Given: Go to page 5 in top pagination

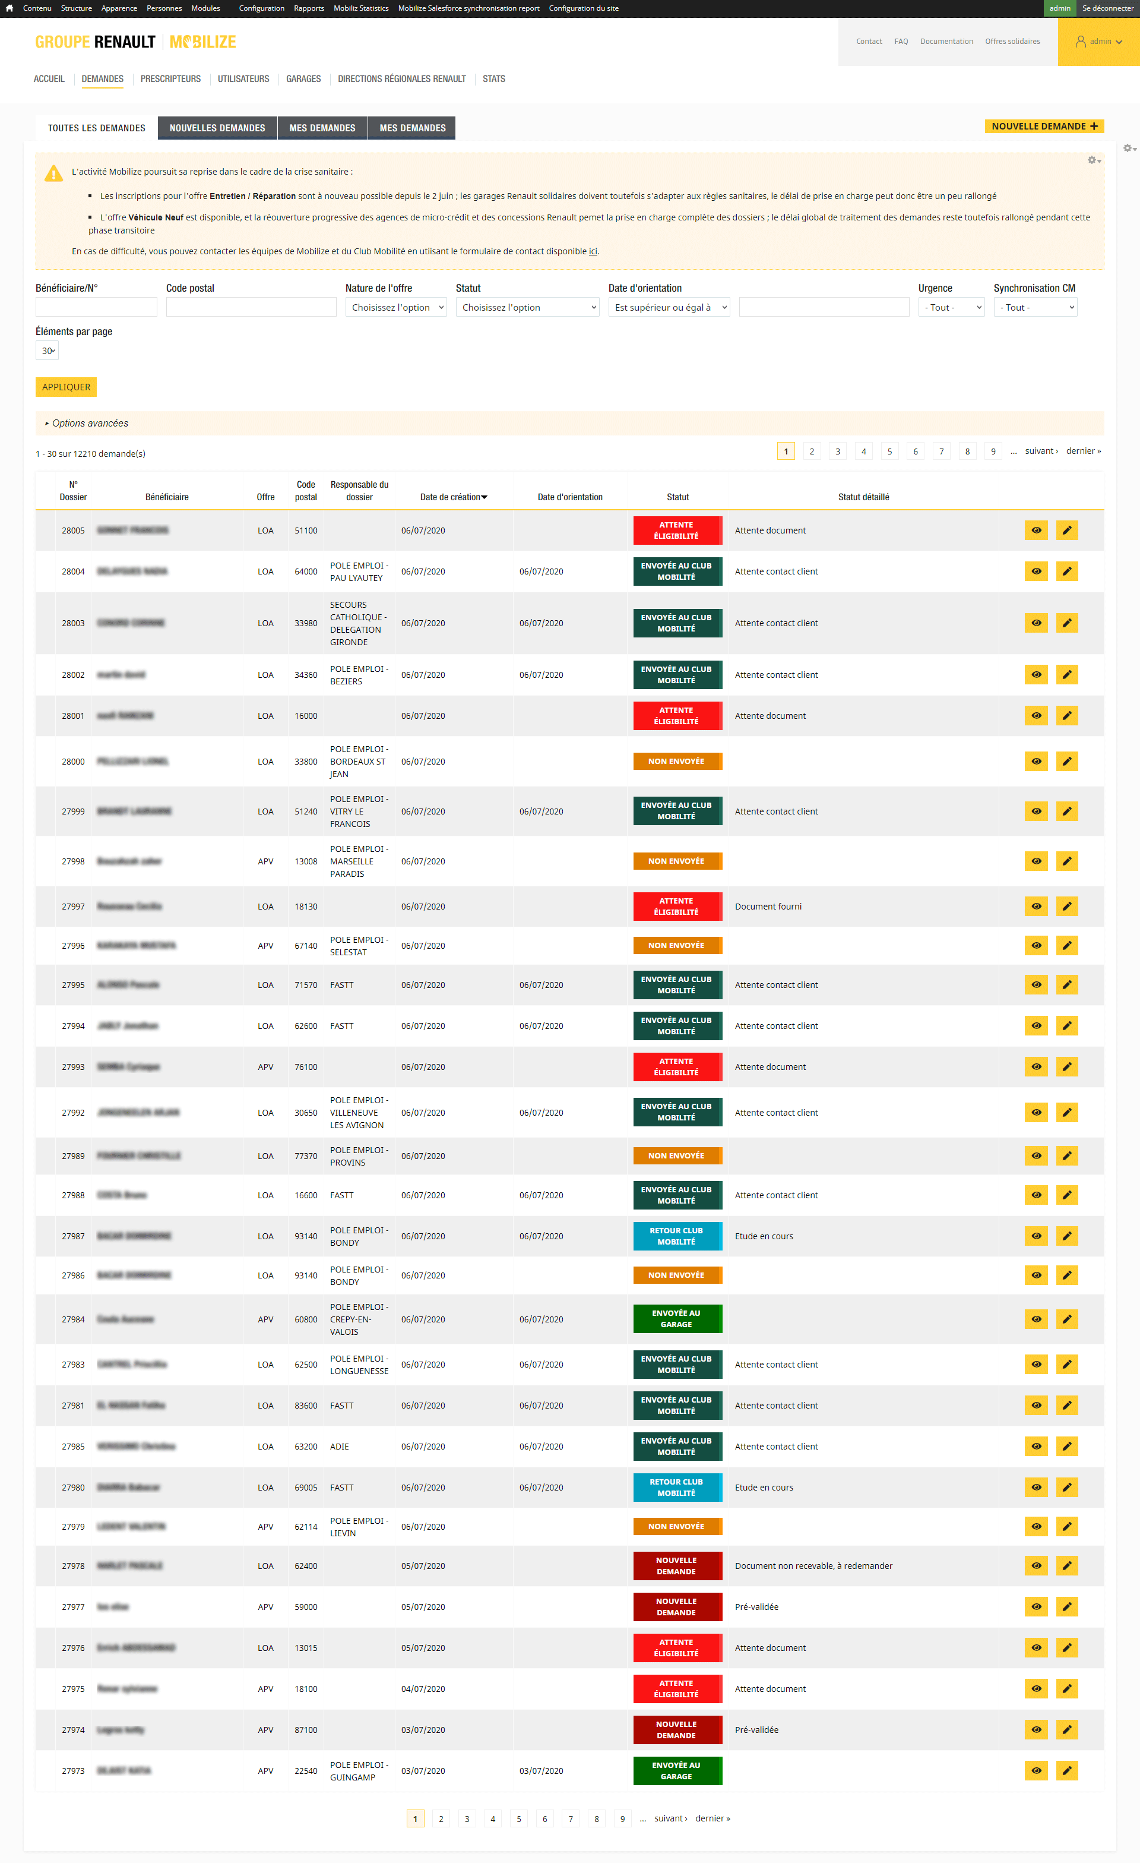Looking at the screenshot, I should (x=889, y=451).
